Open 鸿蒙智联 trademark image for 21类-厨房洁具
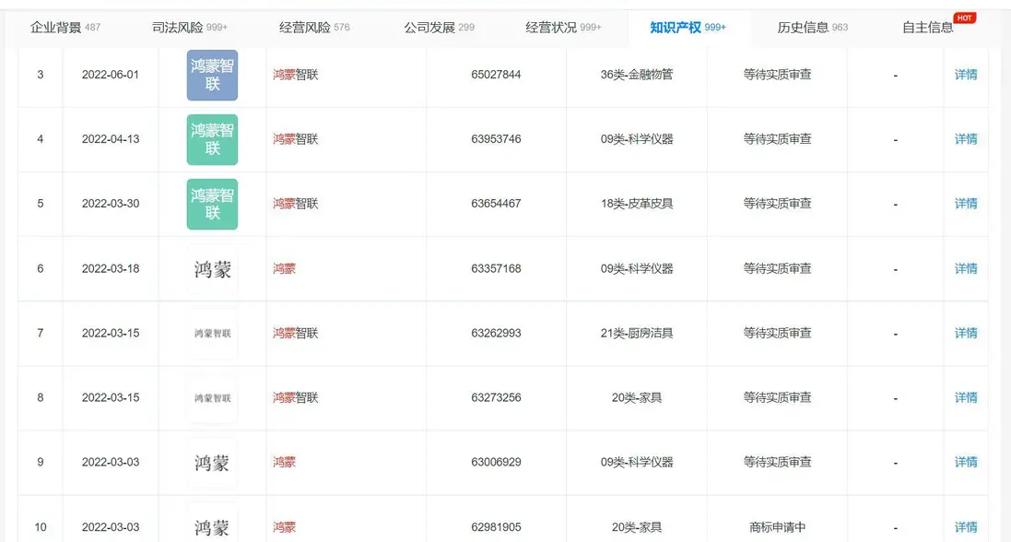 coord(212,334)
